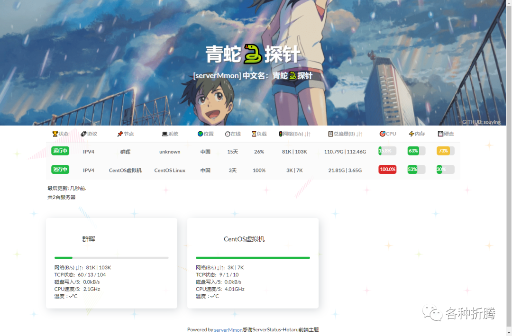The width and height of the screenshot is (512, 336).
Task: Click the 30% disk bar for CentOS虚拟机
Action: click(x=445, y=170)
